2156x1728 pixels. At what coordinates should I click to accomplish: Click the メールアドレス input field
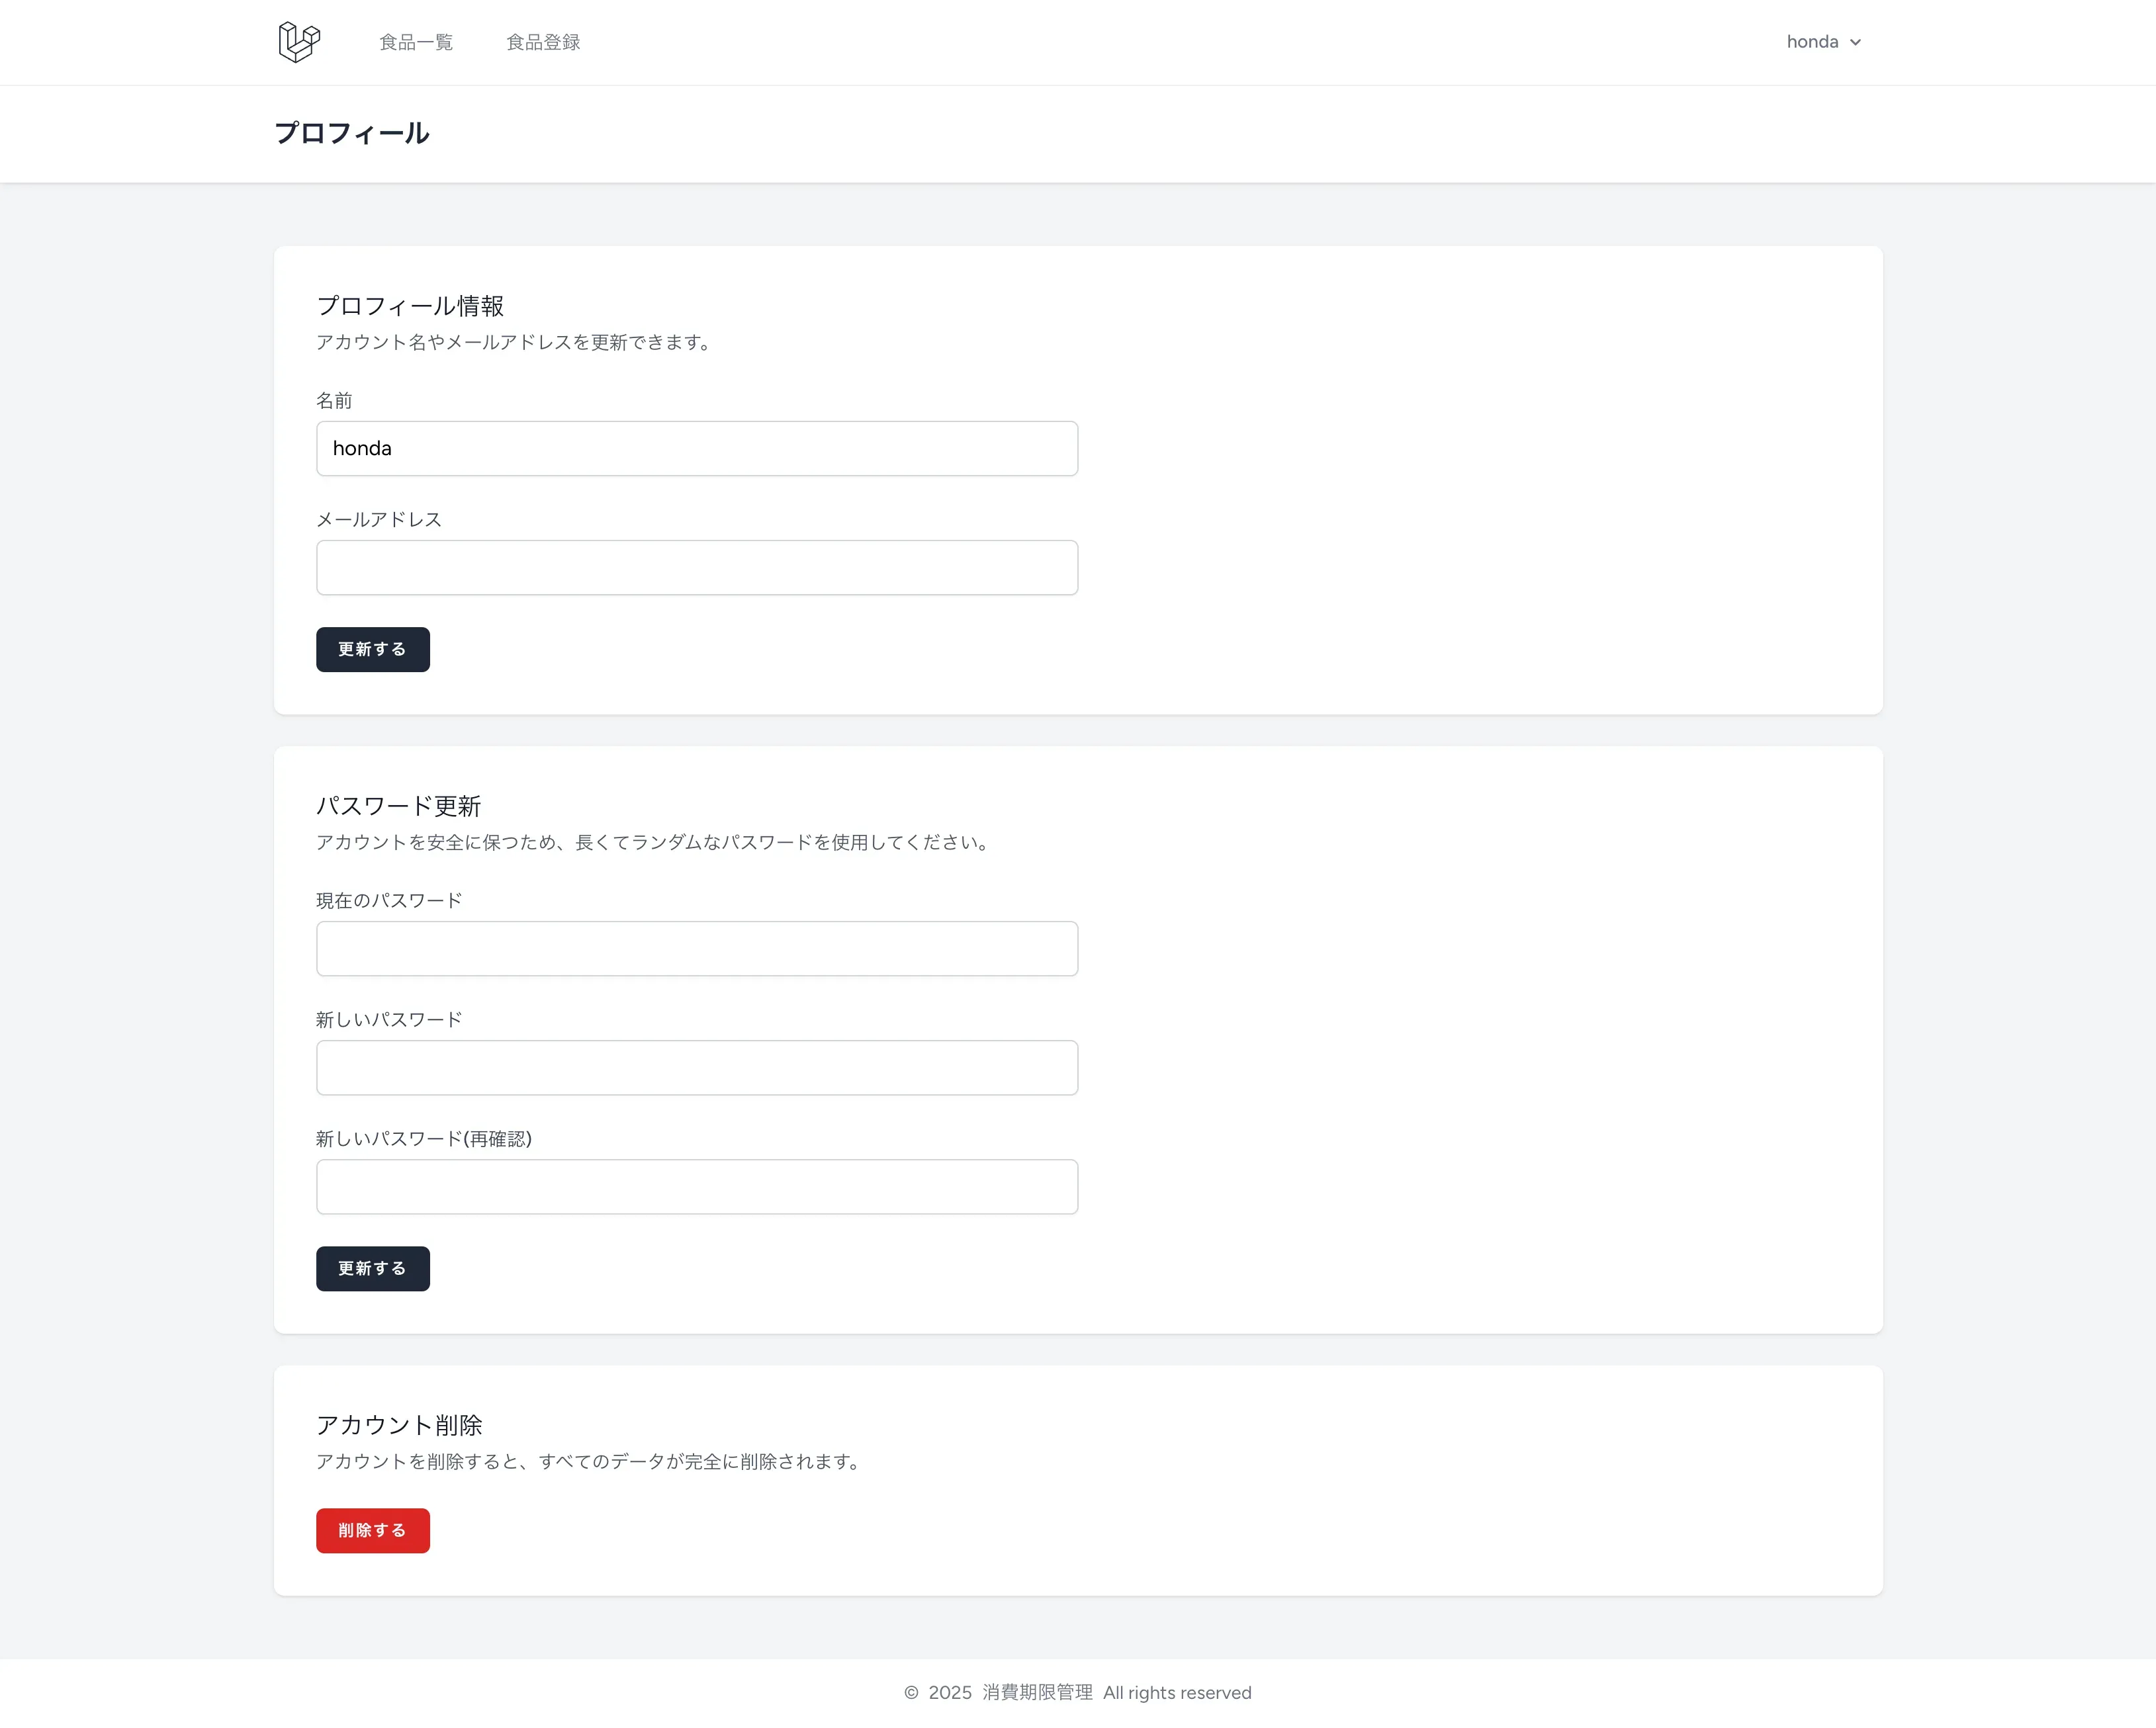point(696,568)
